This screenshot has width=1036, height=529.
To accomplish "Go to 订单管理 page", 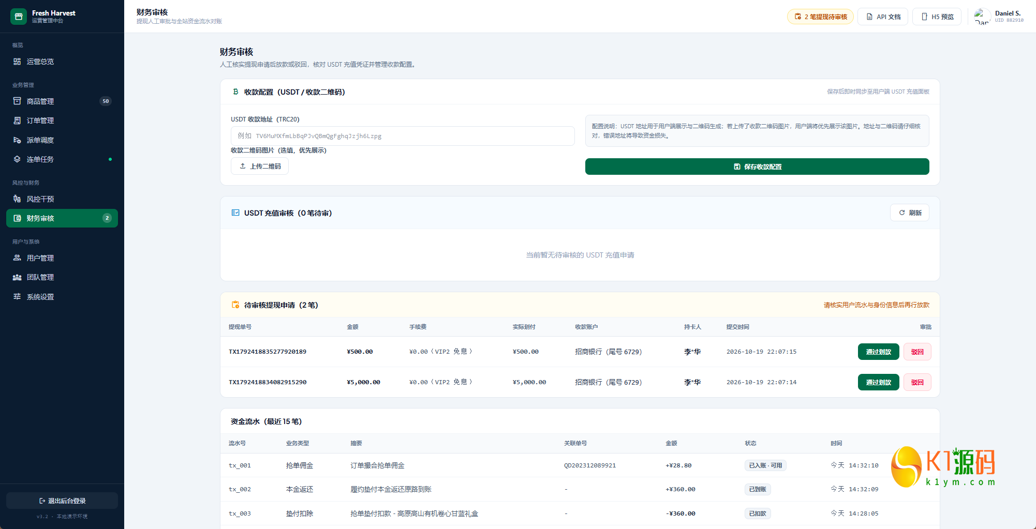I will coord(62,120).
